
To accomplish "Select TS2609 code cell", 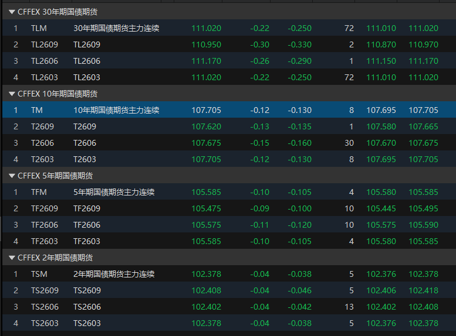I will pos(45,290).
